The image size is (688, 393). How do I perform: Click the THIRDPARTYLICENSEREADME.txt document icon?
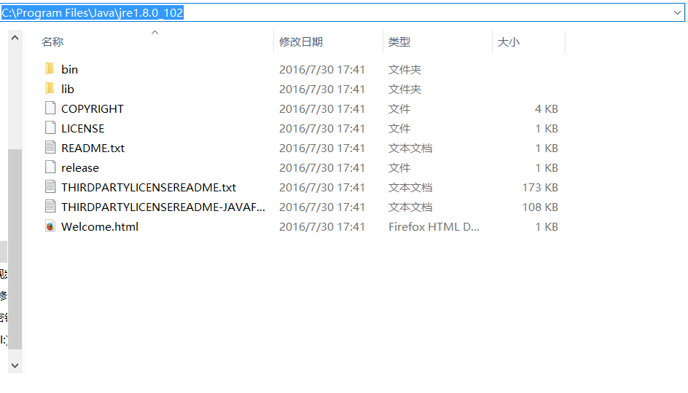point(50,187)
